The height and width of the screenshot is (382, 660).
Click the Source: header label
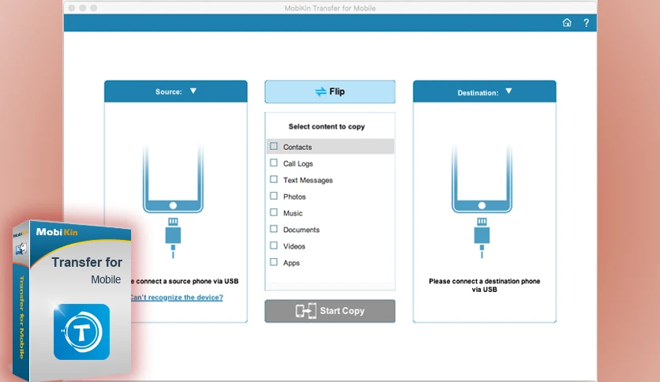[x=168, y=92]
